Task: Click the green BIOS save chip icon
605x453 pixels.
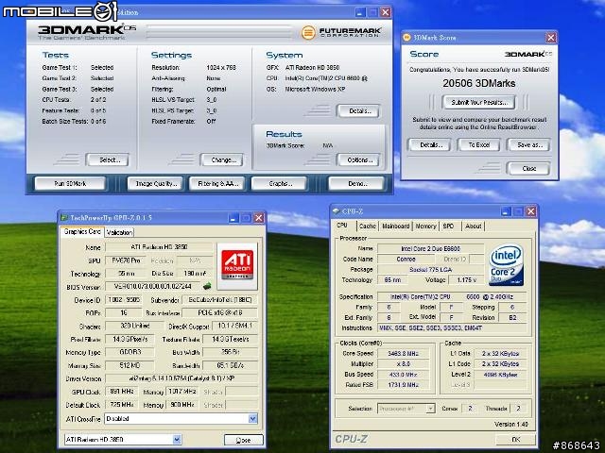Action: tap(207, 286)
